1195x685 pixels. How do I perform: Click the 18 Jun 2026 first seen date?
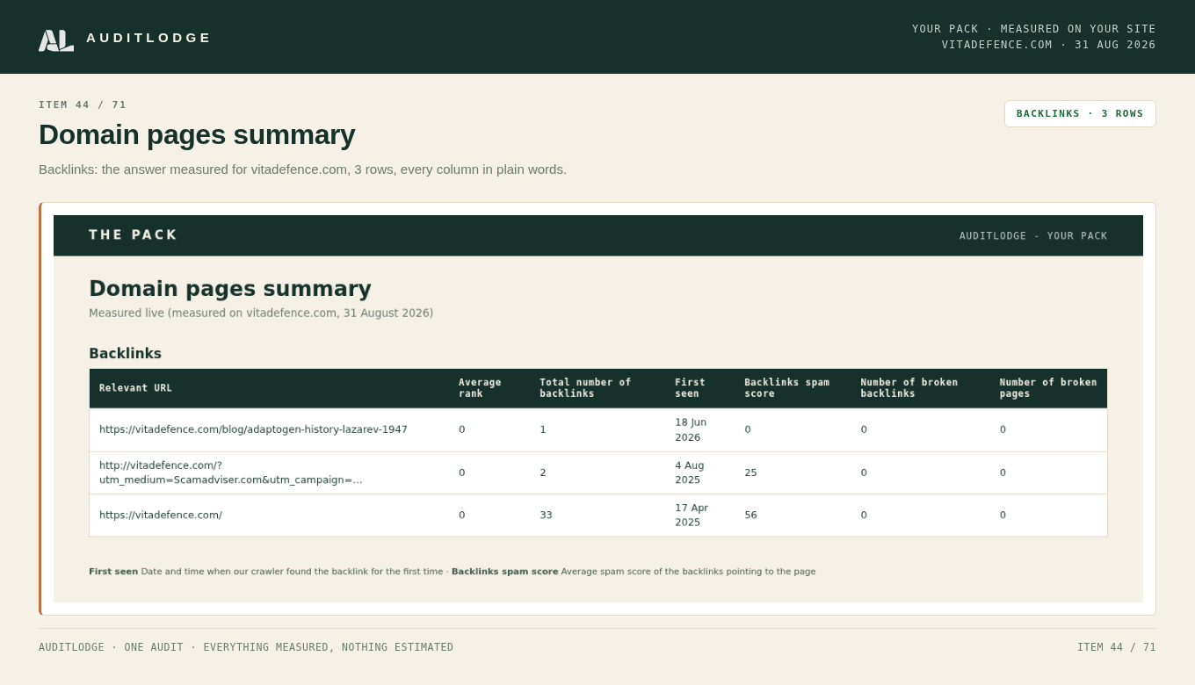(691, 429)
